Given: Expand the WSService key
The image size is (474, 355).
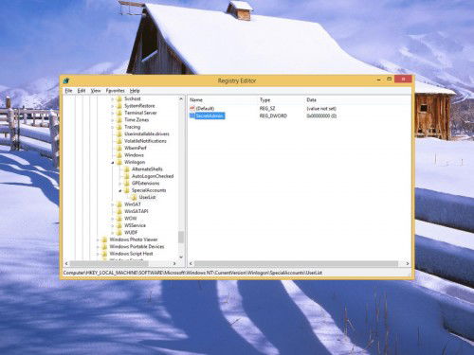Looking at the screenshot, I should tap(113, 225).
